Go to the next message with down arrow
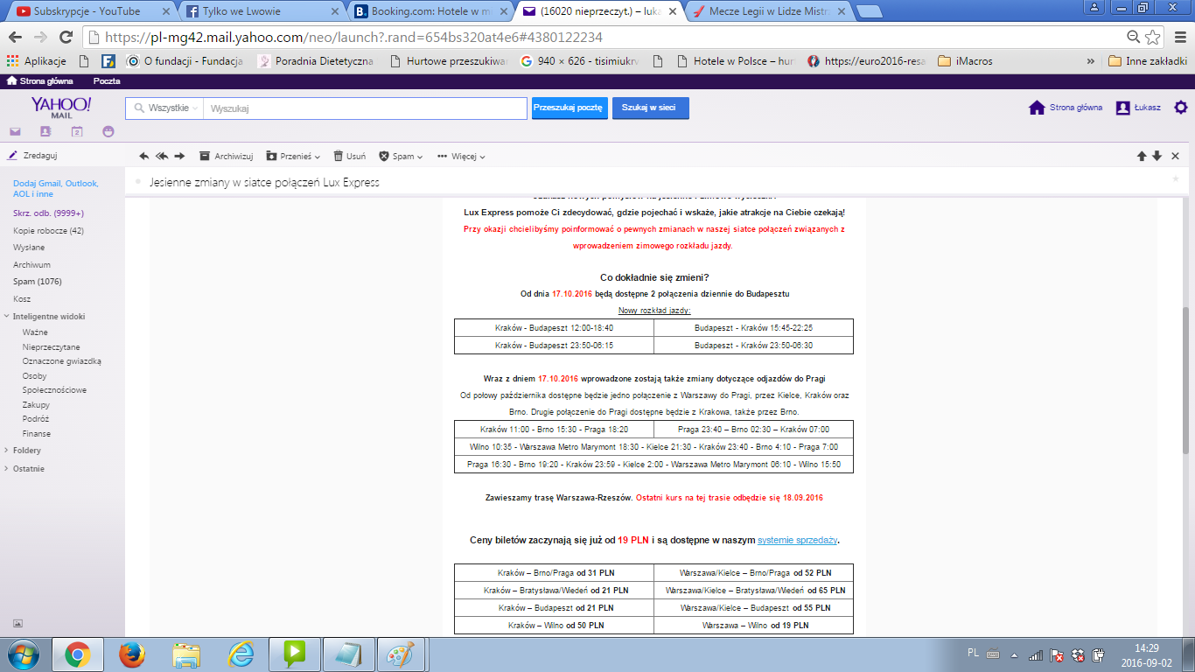 (1157, 156)
